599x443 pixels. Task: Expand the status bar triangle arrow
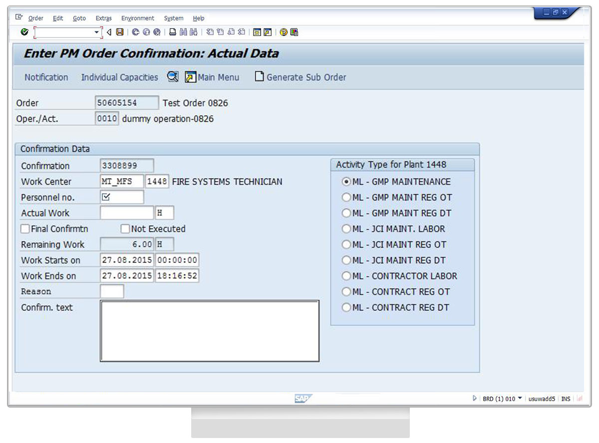[475, 399]
